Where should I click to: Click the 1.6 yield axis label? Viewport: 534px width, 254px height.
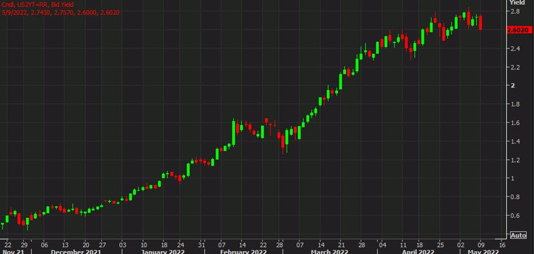click(x=514, y=123)
